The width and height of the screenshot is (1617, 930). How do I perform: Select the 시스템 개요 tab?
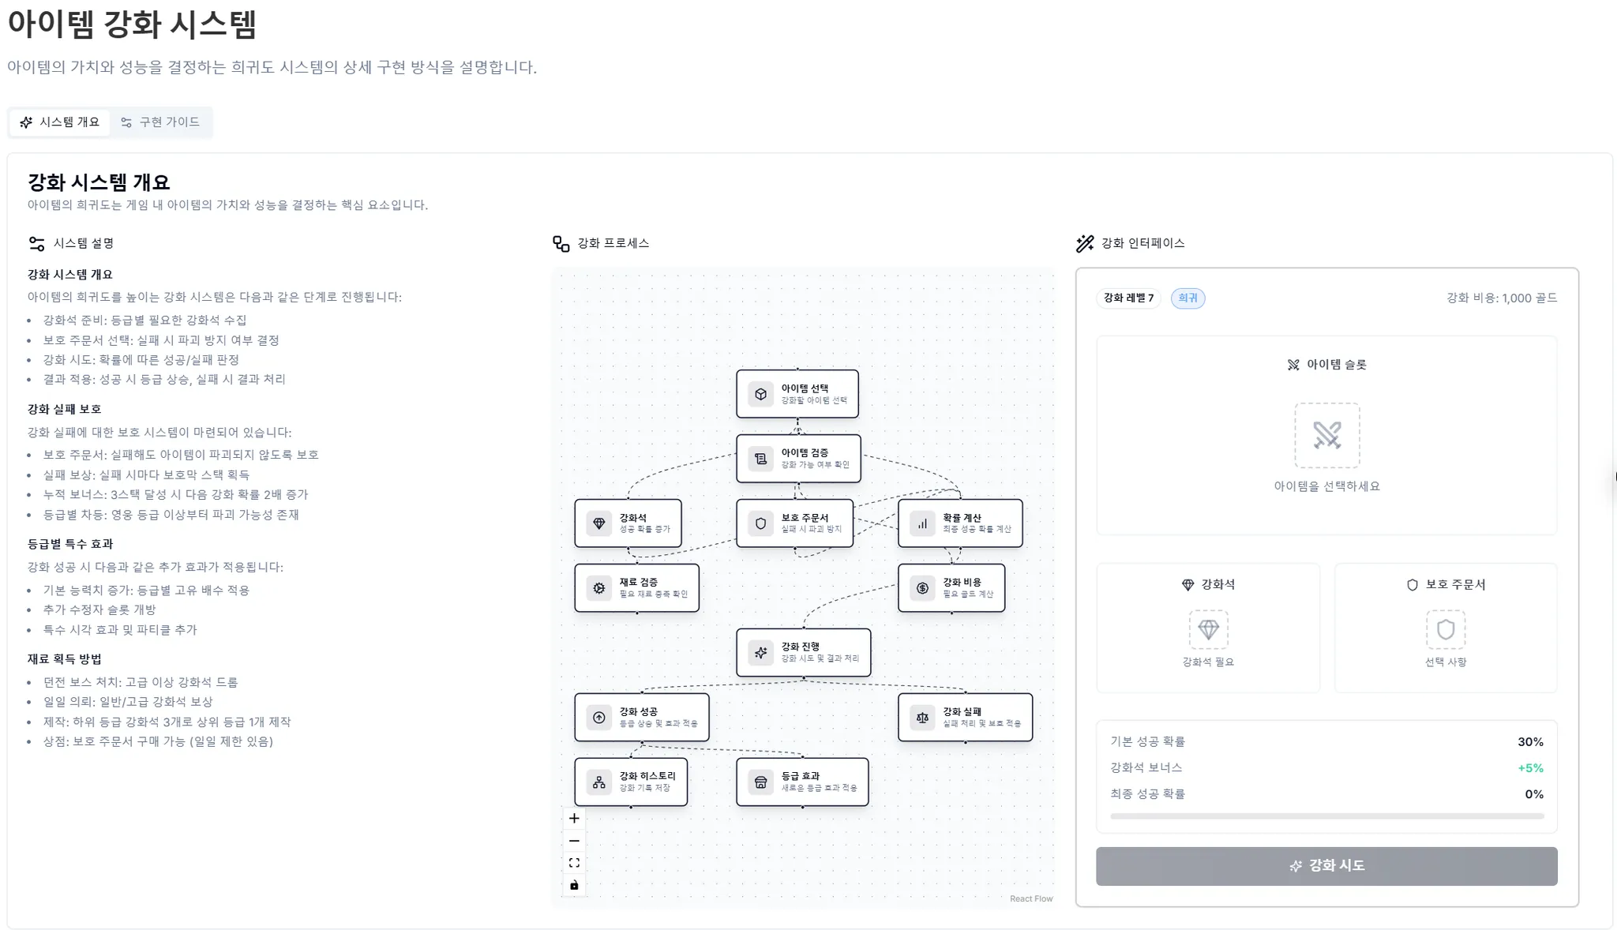point(59,122)
